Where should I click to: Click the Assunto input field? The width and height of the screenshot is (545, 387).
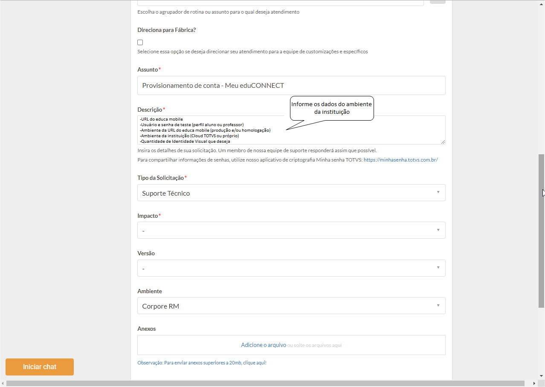(x=291, y=85)
